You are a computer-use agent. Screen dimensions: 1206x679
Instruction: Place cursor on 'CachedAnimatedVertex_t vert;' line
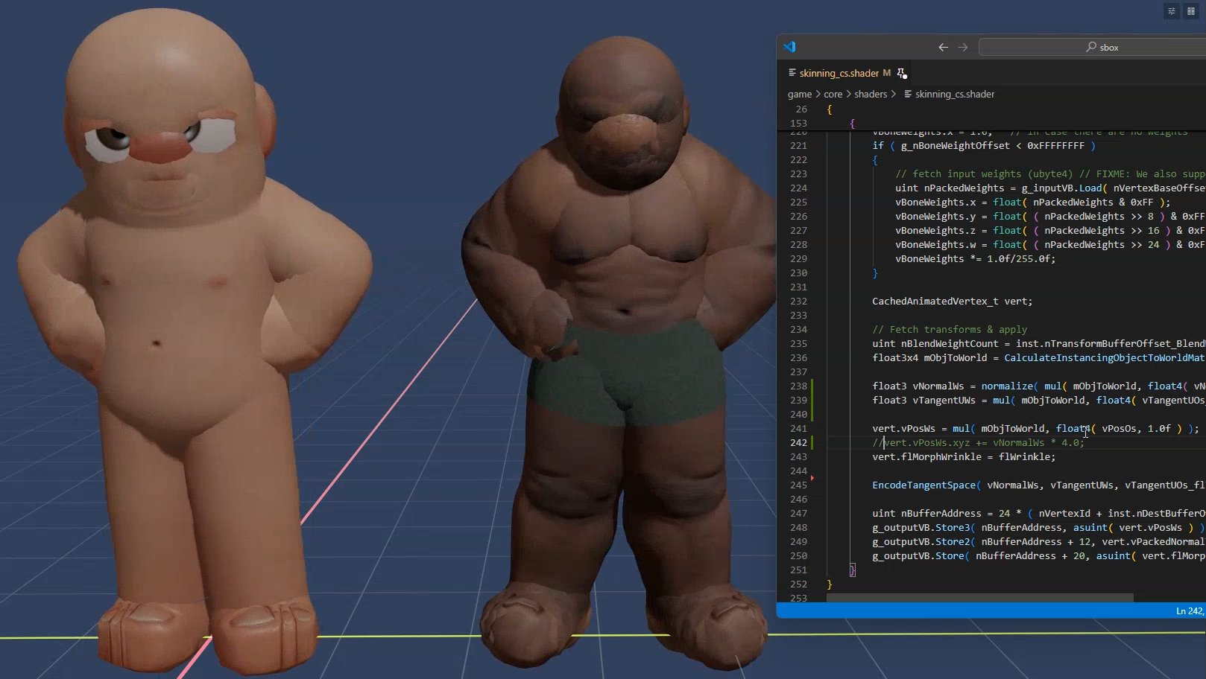[953, 301]
